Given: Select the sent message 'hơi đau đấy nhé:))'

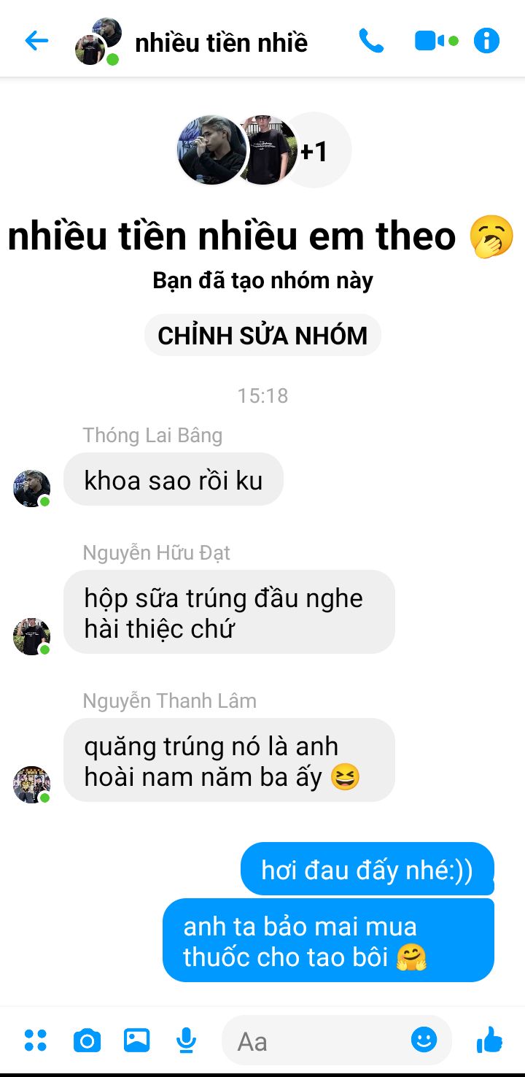Looking at the screenshot, I should pyautogui.click(x=367, y=869).
